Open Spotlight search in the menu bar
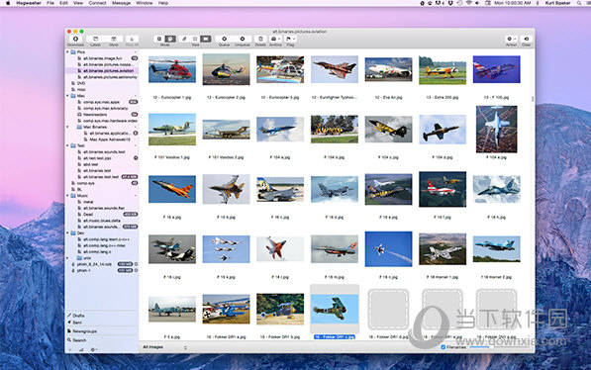Image resolution: width=591 pixels, height=370 pixels. click(x=579, y=3)
